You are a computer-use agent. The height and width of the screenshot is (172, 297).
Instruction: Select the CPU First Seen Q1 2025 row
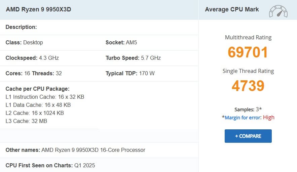(50, 165)
